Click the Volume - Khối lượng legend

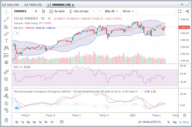(x=26, y=23)
